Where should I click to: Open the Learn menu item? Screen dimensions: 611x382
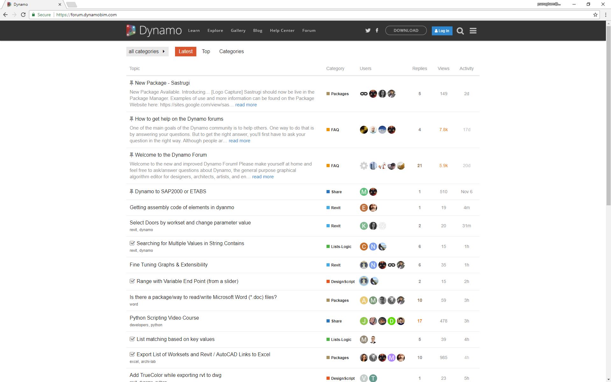[194, 31]
